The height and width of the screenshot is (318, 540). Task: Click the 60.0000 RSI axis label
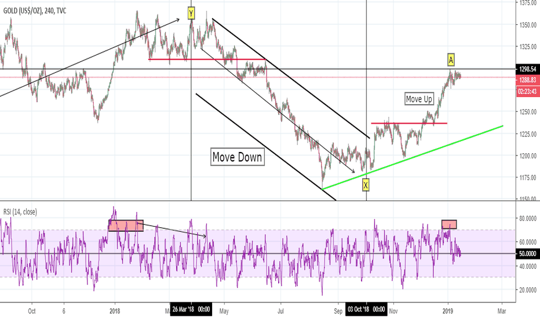point(528,242)
